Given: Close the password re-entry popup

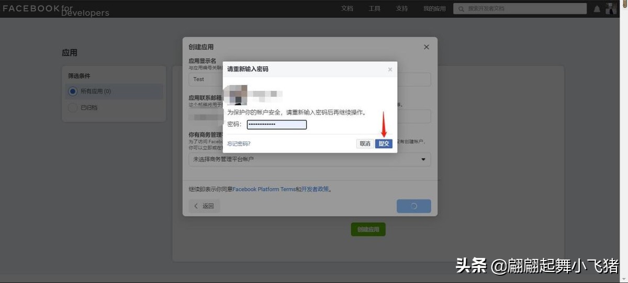Looking at the screenshot, I should (390, 69).
